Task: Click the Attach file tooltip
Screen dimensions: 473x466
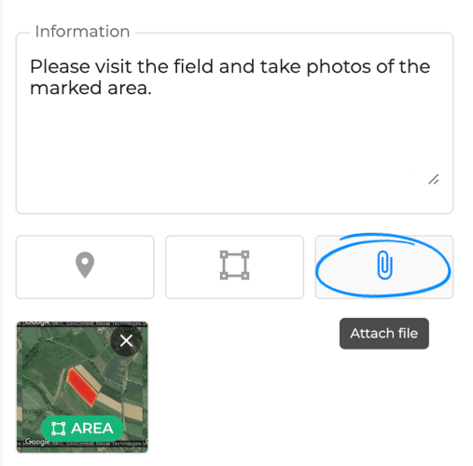Action: (384, 334)
